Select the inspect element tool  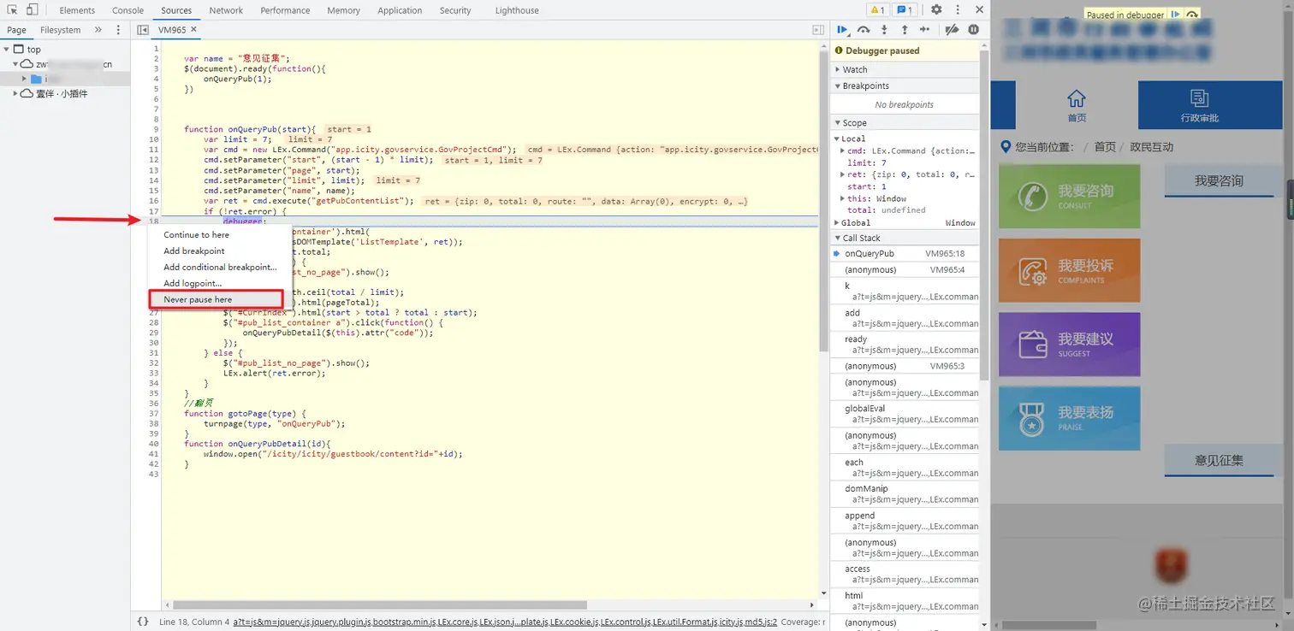pos(13,10)
